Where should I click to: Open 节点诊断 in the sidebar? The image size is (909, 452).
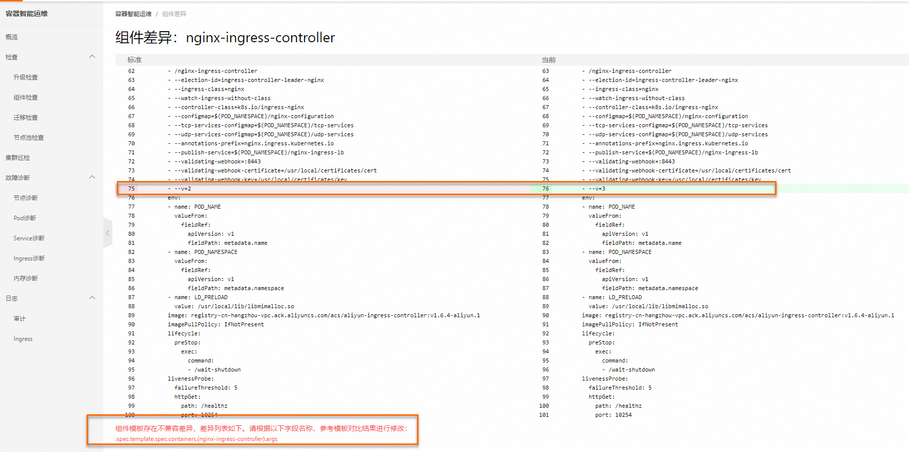pos(26,198)
